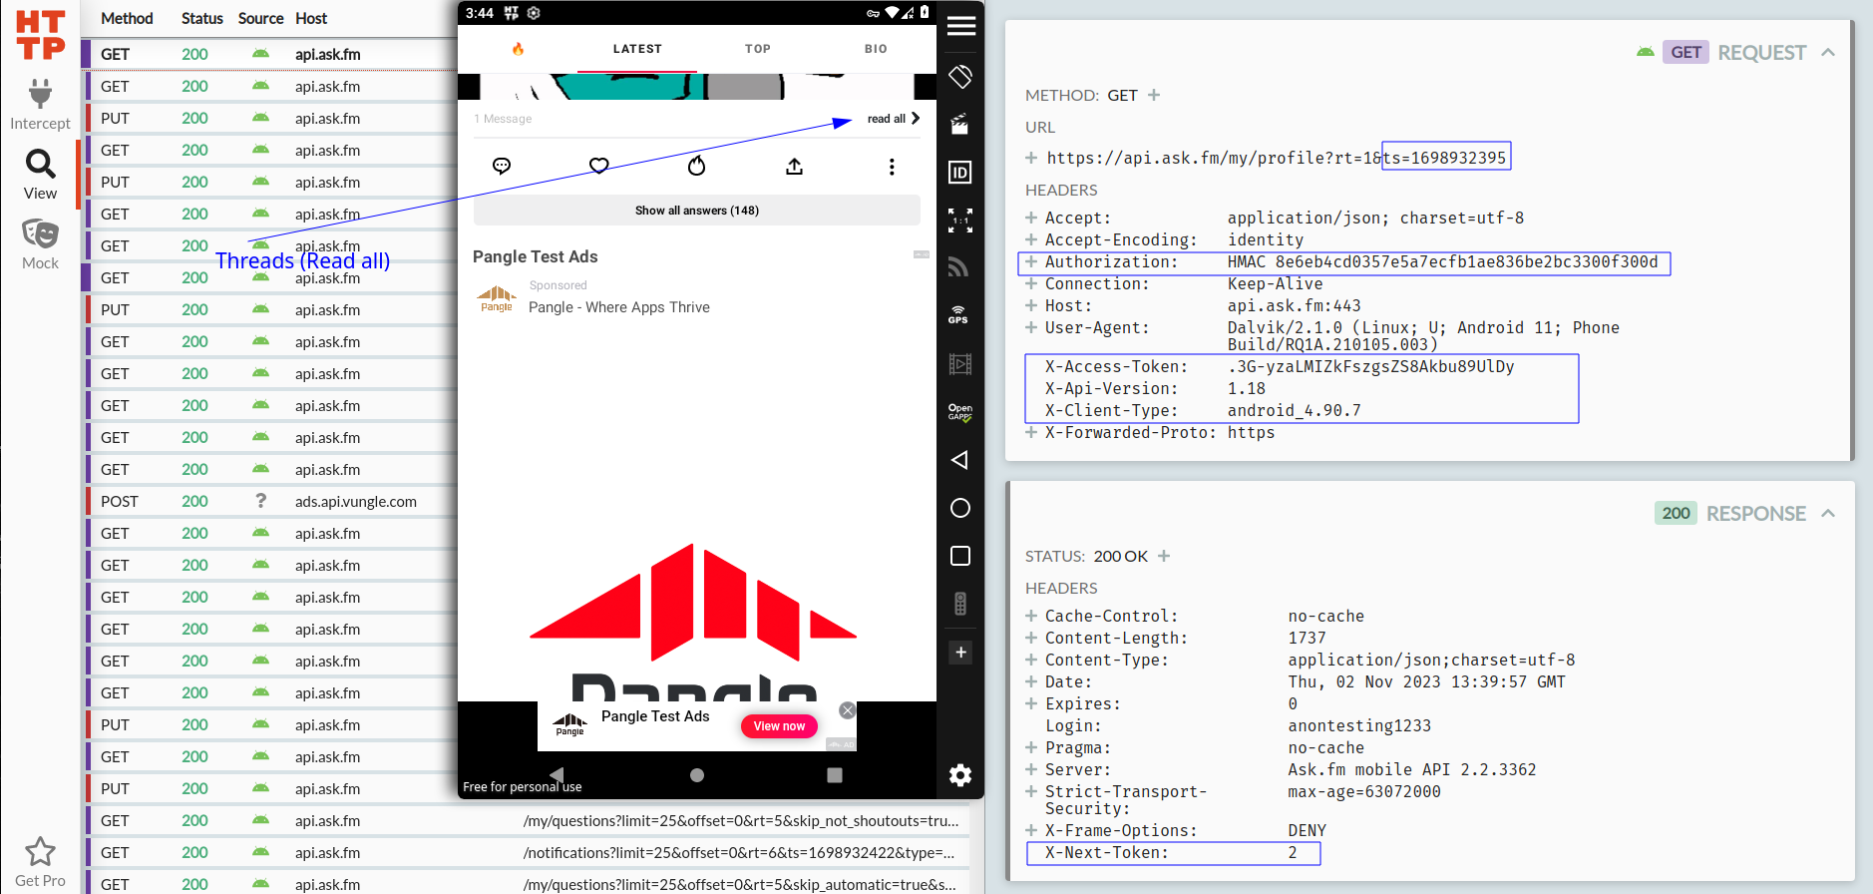Click the emulator GPS icon
Screen dimensions: 1873x894
point(959,314)
